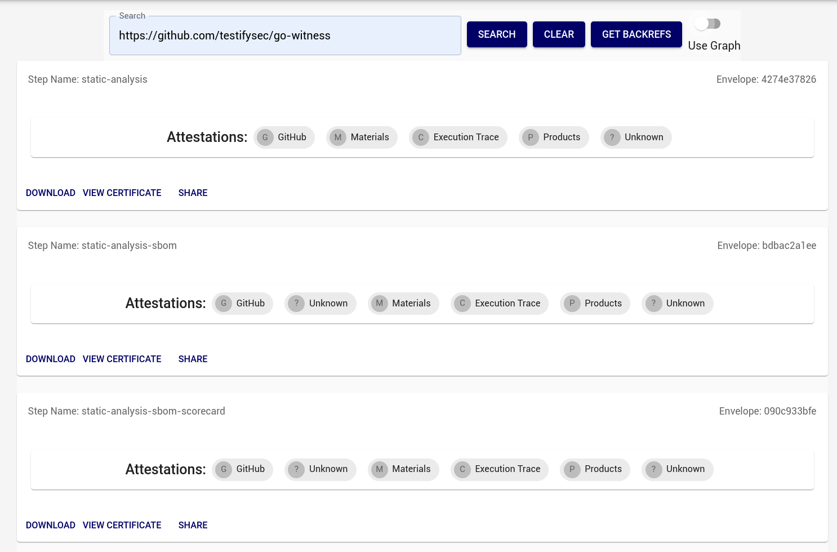837x552 pixels.
Task: Open Products chip in bdbac2a1ee card
Action: [x=595, y=304]
